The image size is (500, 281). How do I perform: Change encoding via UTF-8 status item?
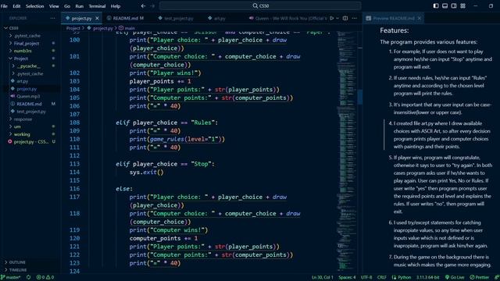pyautogui.click(x=366, y=278)
